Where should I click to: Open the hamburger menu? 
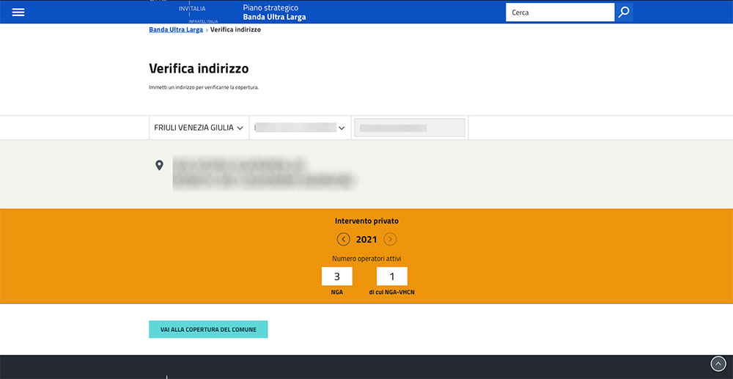point(18,12)
